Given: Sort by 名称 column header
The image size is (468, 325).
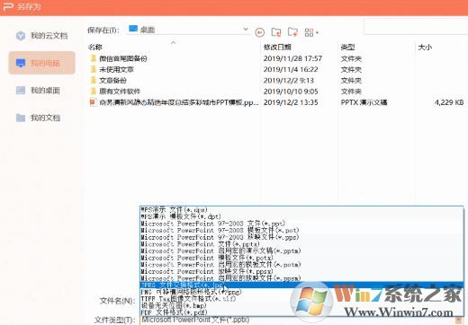Looking at the screenshot, I should tap(95, 48).
